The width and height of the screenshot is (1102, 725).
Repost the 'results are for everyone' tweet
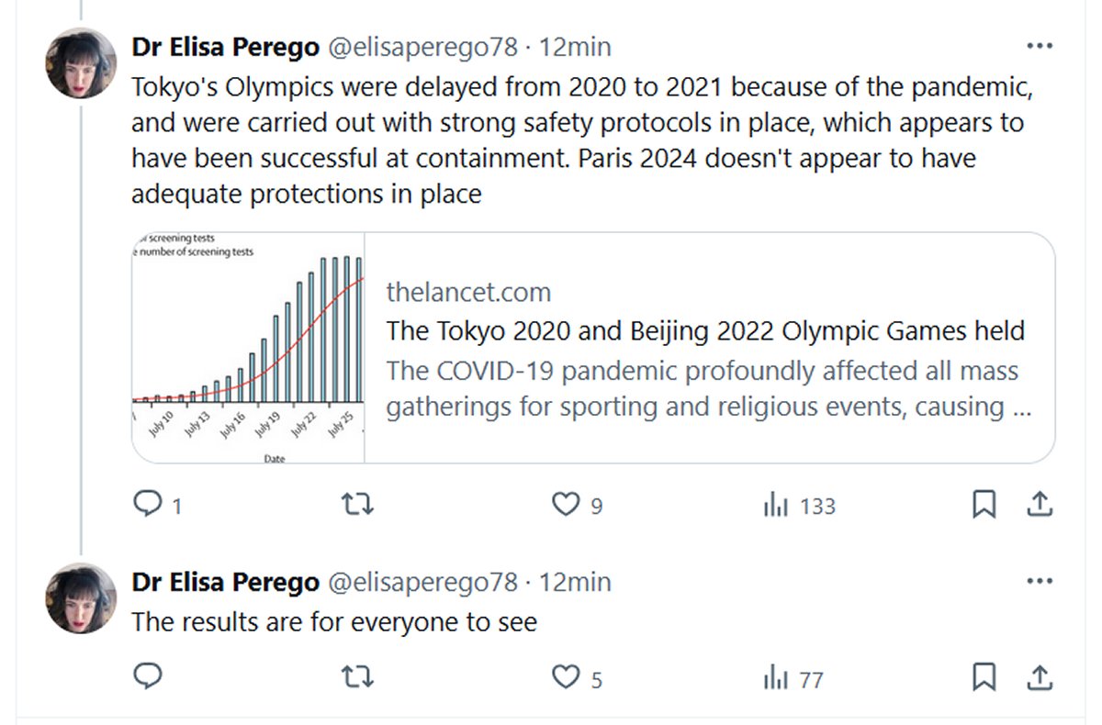pos(357,677)
